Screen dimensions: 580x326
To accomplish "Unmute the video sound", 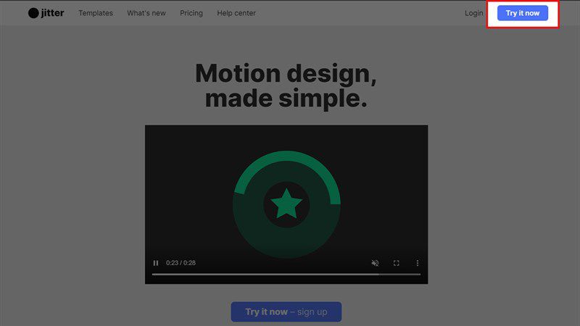I will (x=375, y=263).
